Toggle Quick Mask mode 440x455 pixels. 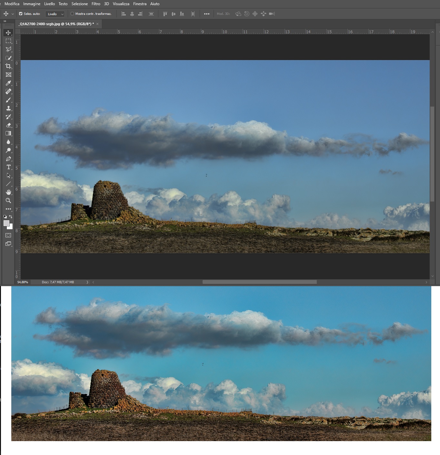[x=8, y=235]
